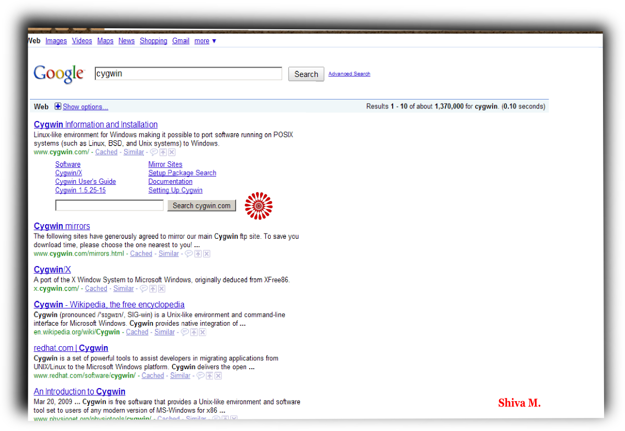
Task: Click the green URL 'en.wikipedia.org/wiki/Cygwin'
Action: 76,332
